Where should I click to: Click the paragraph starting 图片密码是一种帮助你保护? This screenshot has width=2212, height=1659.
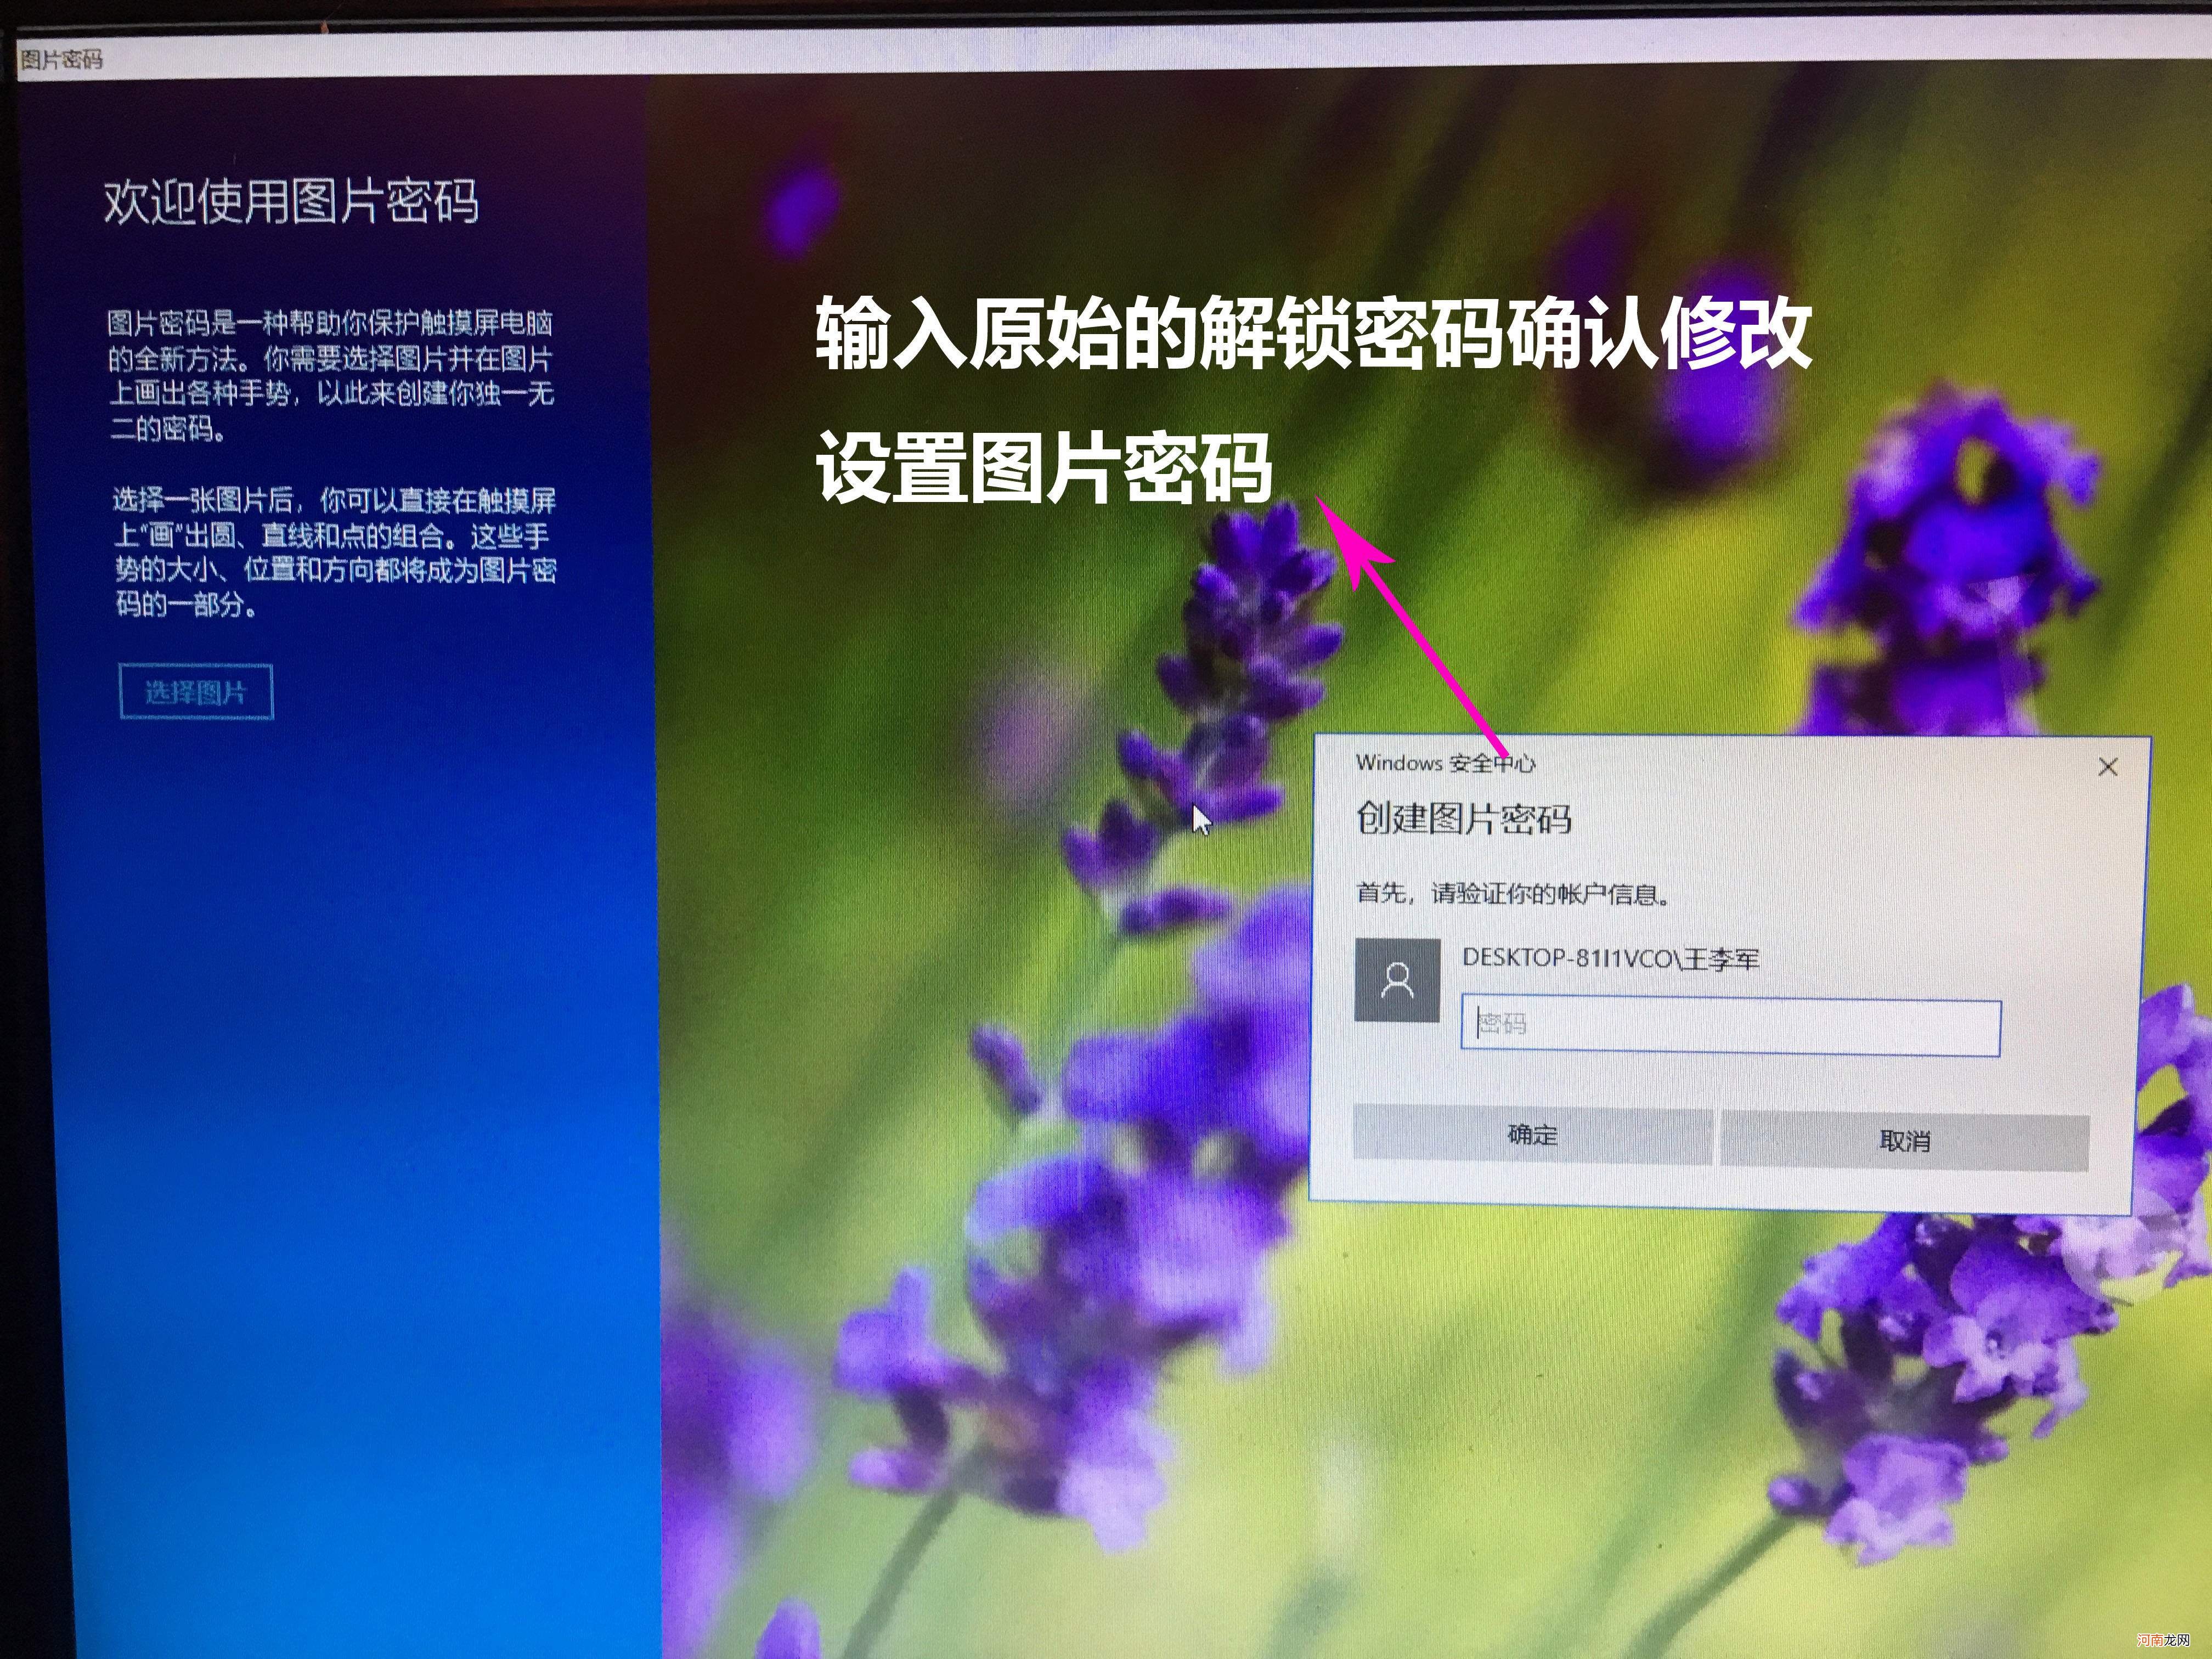[330, 375]
